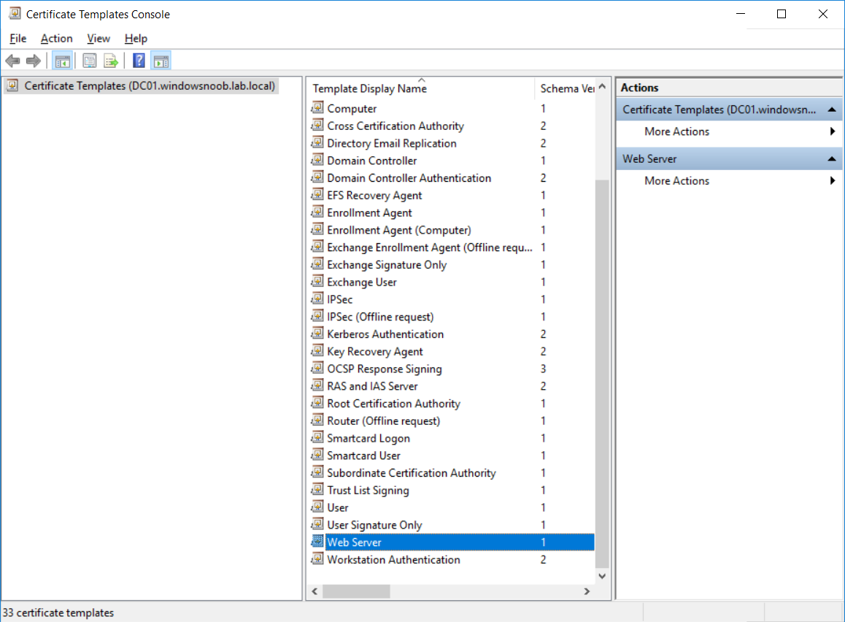
Task: Click the Back arrow toolbar icon
Action: point(12,61)
